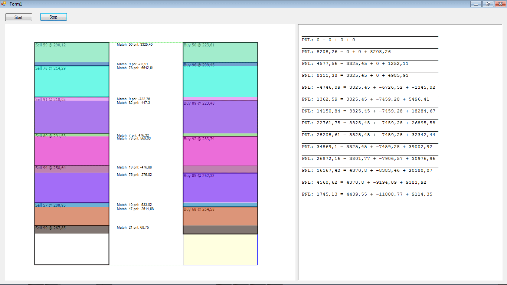The image size is (507, 285).
Task: Restore down the Form1 window
Action: 487,4
